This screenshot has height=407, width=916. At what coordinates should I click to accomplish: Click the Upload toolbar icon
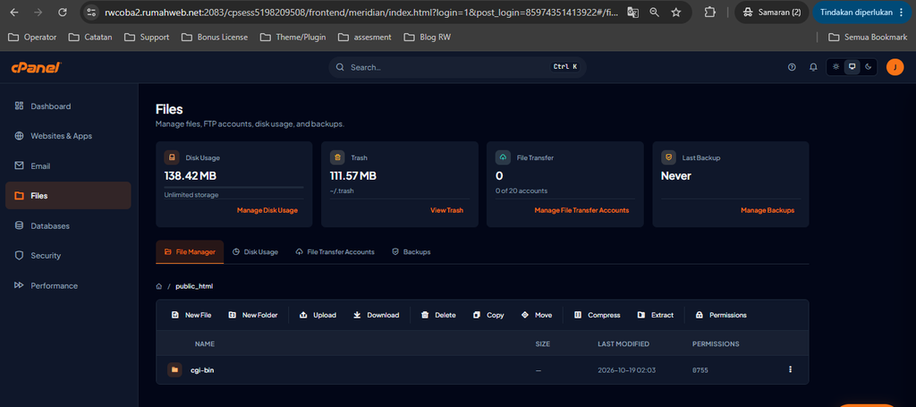[x=303, y=315]
